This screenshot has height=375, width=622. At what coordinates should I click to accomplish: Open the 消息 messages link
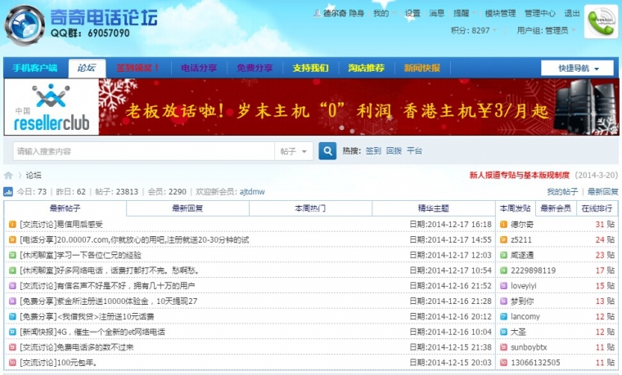[x=437, y=13]
